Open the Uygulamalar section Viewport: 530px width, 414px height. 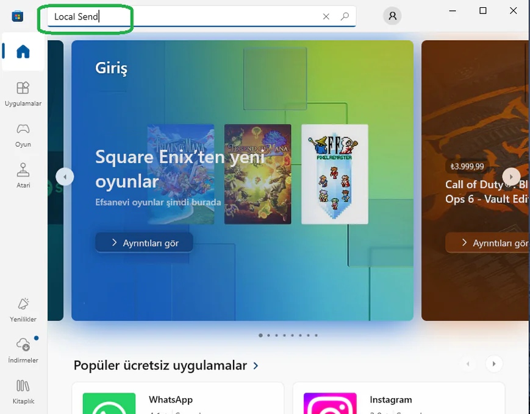coord(23,94)
